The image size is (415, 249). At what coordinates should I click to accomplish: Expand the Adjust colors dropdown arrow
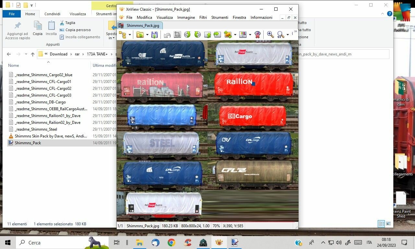[250, 35]
